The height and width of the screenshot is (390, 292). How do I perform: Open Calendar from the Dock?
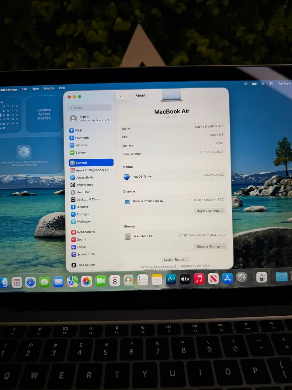pos(115,281)
